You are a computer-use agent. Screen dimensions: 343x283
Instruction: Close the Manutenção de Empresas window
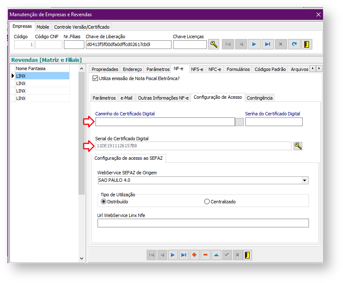coord(318,15)
